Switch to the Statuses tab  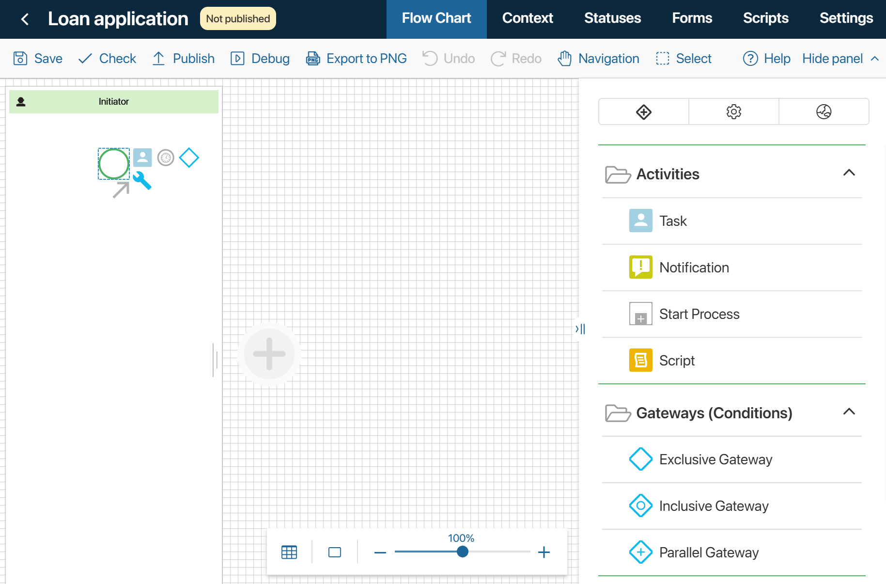[612, 18]
